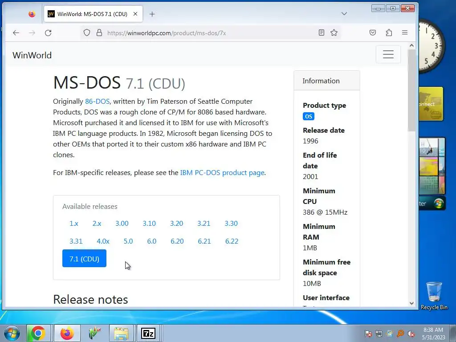Click the URL address field
456x342 pixels.
[211, 33]
